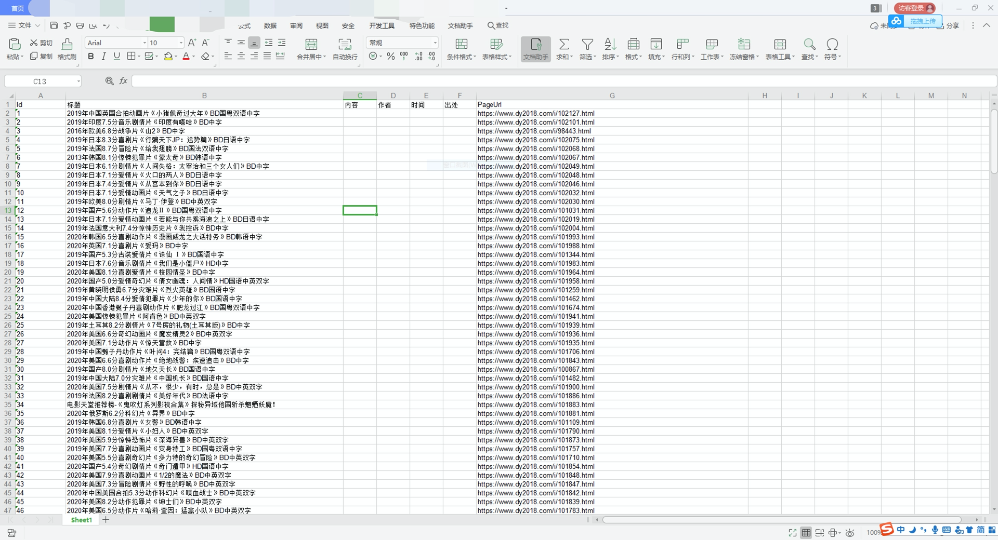Expand the Name Box dropdown arrow
The height and width of the screenshot is (540, 998).
coord(78,81)
